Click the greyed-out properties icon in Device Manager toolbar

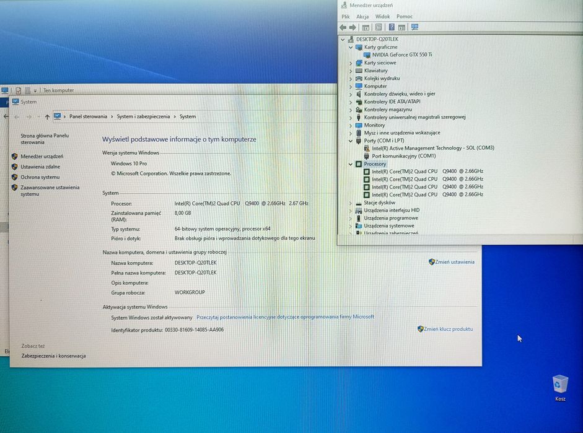tap(379, 27)
